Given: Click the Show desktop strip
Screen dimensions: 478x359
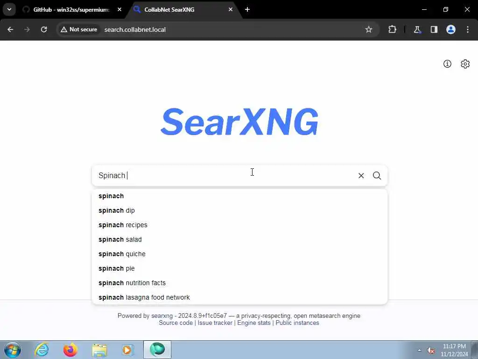Looking at the screenshot, I should [x=475, y=350].
